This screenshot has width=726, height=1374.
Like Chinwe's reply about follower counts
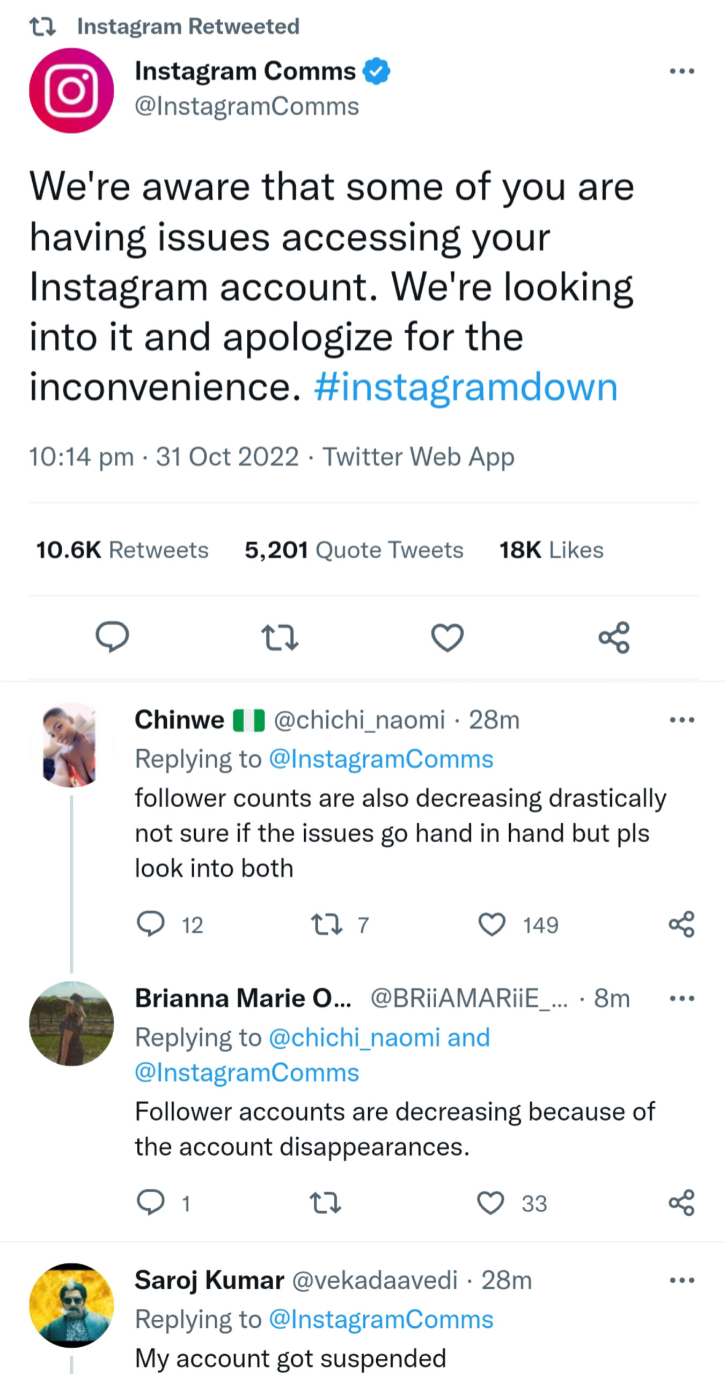coord(492,925)
